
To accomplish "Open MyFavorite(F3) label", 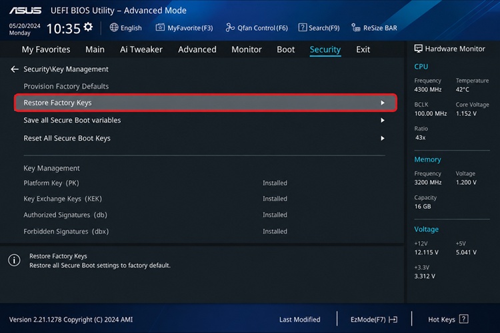I will 190,28.
